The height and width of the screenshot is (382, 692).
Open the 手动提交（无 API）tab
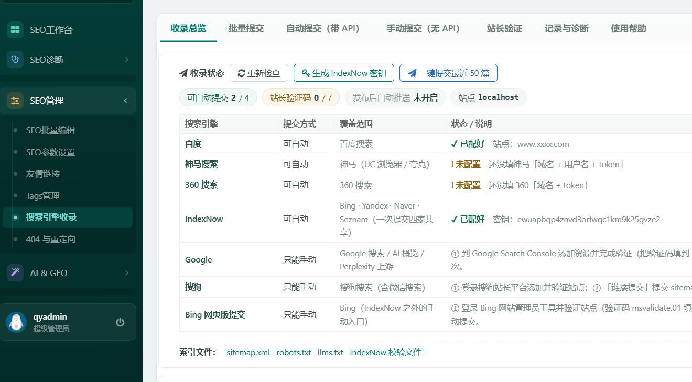pos(425,28)
